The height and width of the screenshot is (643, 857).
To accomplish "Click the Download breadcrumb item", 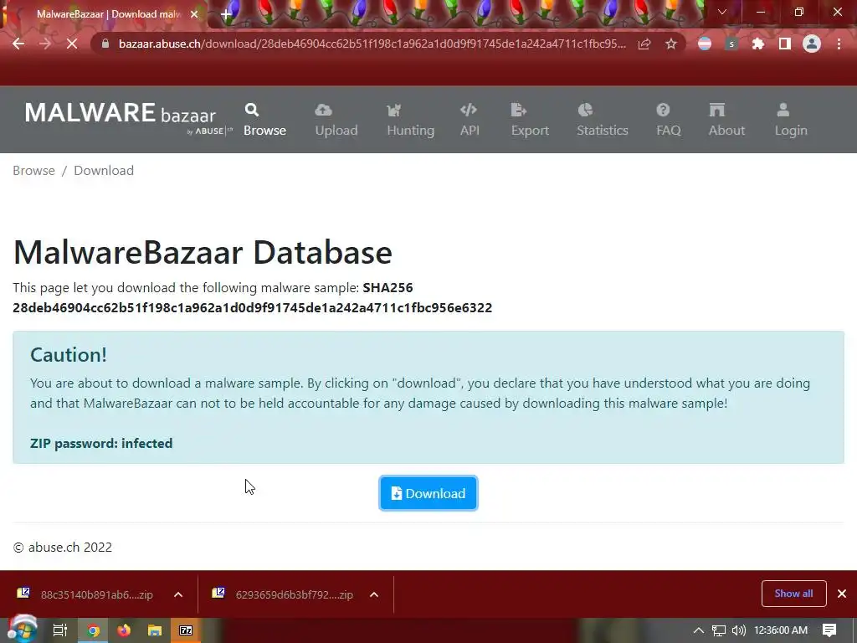I will coord(104,171).
